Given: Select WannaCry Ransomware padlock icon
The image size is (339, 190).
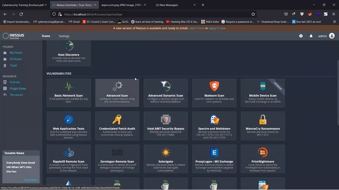Looking at the screenshot, I should coord(263,120).
